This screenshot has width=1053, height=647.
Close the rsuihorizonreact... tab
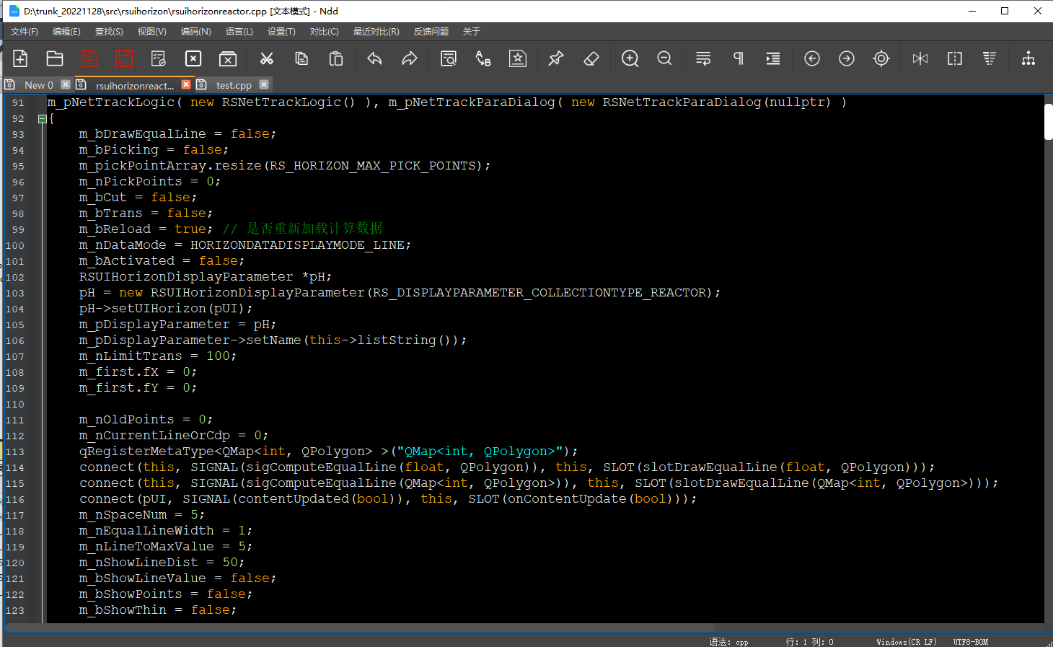click(186, 84)
